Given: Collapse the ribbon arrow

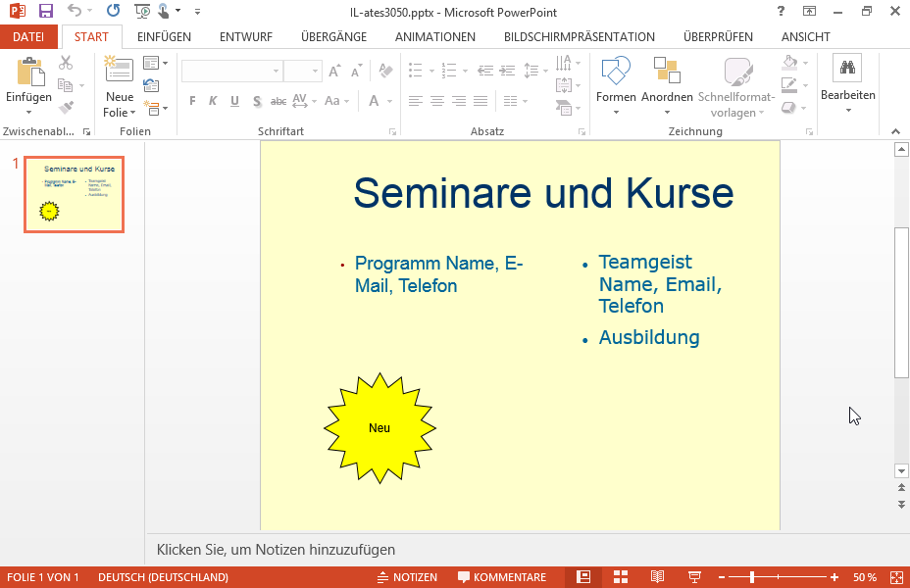Looking at the screenshot, I should pos(895,131).
